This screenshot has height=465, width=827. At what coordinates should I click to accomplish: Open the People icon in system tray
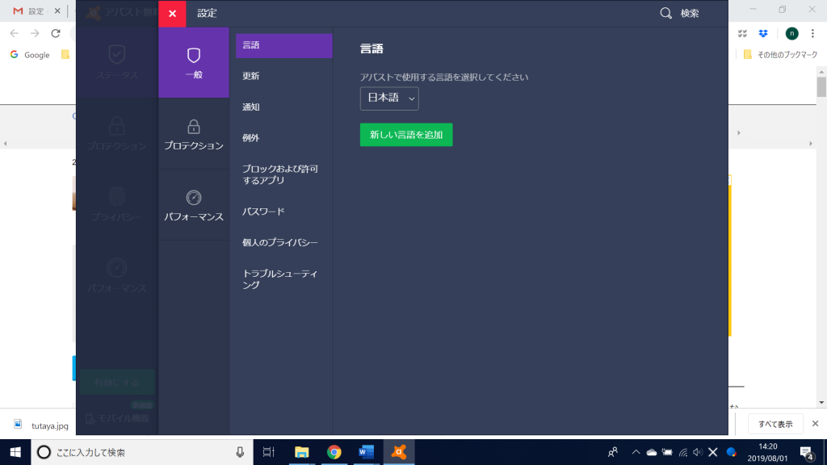(612, 452)
